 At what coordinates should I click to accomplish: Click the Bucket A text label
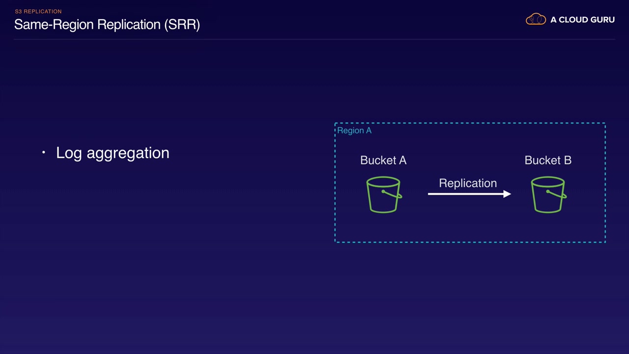tap(383, 160)
